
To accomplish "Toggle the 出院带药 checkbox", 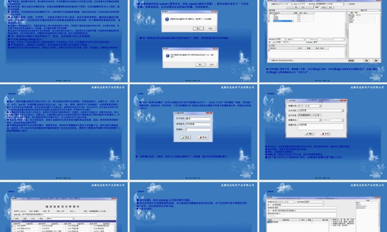I will click(348, 4).
